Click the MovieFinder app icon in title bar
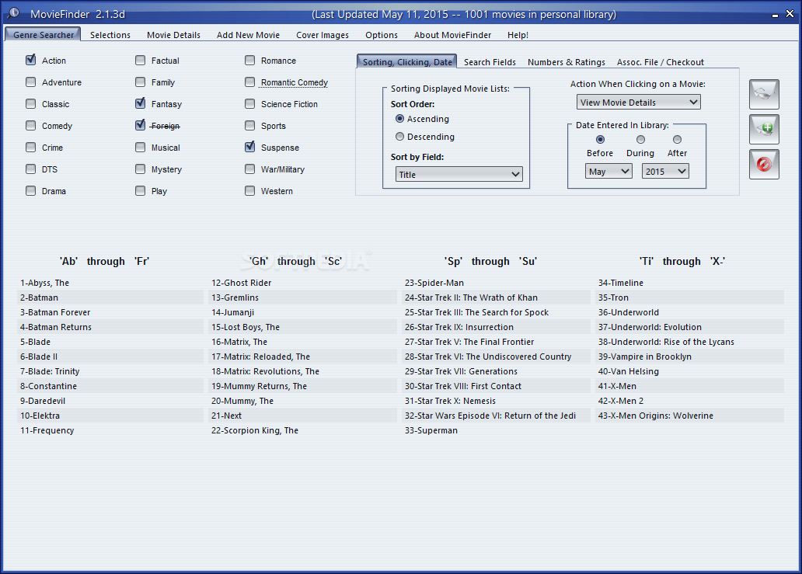This screenshot has height=574, width=802. coord(12,13)
